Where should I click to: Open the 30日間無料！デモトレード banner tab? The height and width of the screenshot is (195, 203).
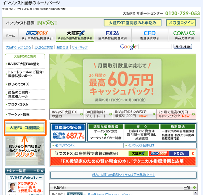(x=98, y=114)
